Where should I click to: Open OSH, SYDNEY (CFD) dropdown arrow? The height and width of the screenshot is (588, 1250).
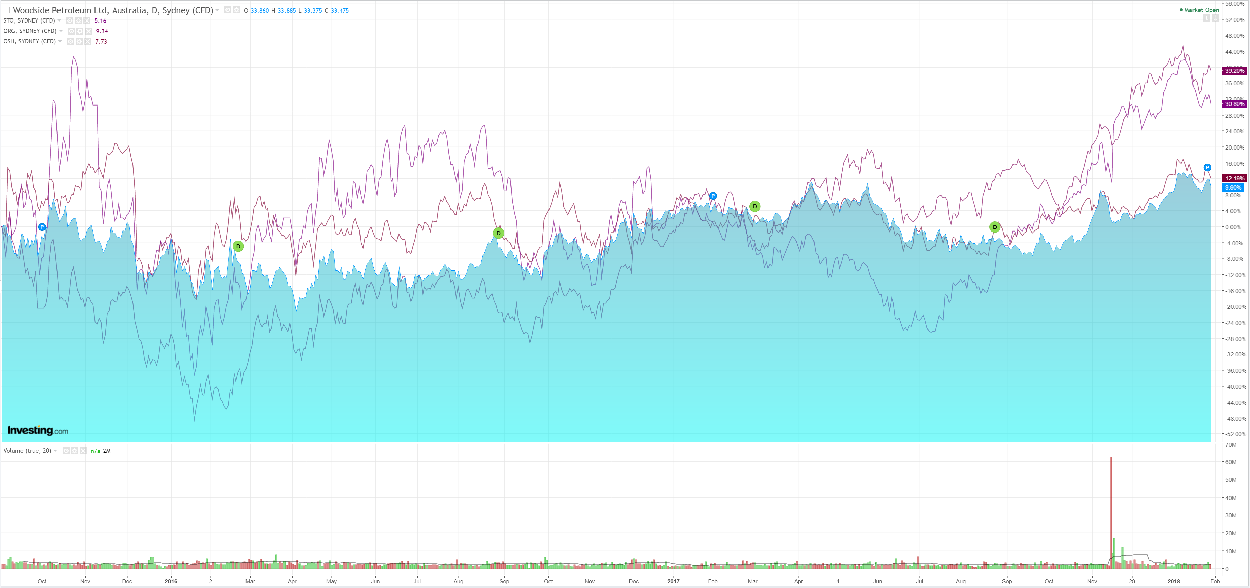point(60,41)
